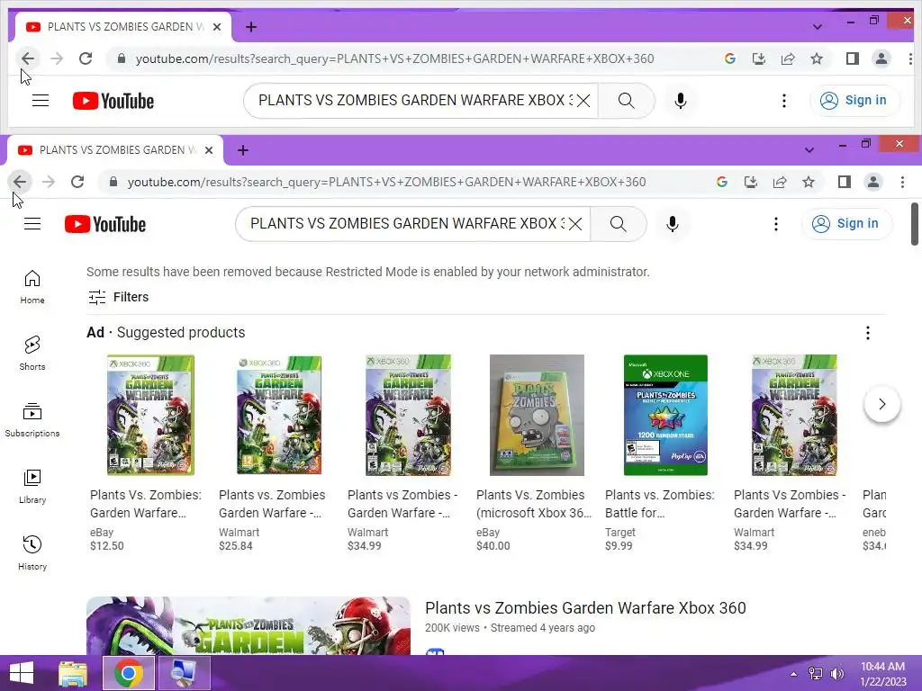Click YouTube logo in rear window
The image size is (922, 691).
pyautogui.click(x=113, y=101)
